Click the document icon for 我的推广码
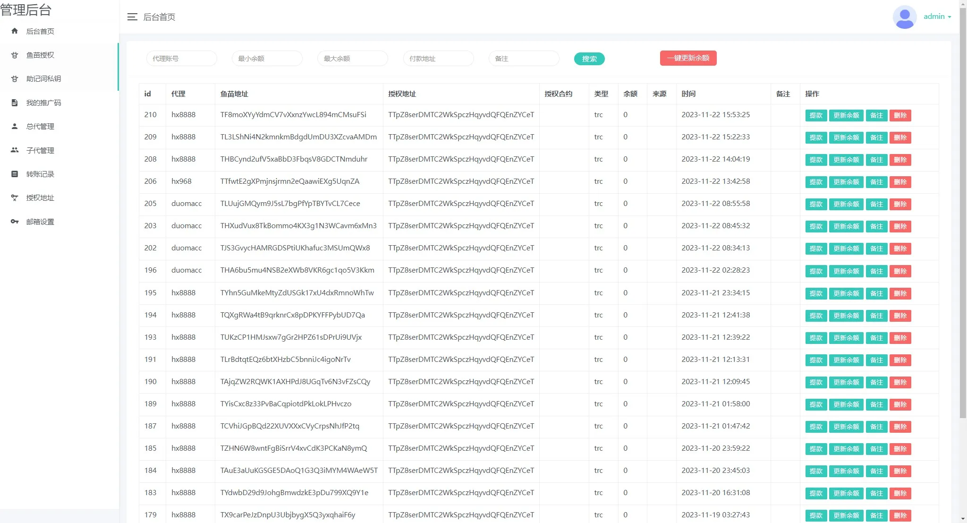 coord(15,103)
